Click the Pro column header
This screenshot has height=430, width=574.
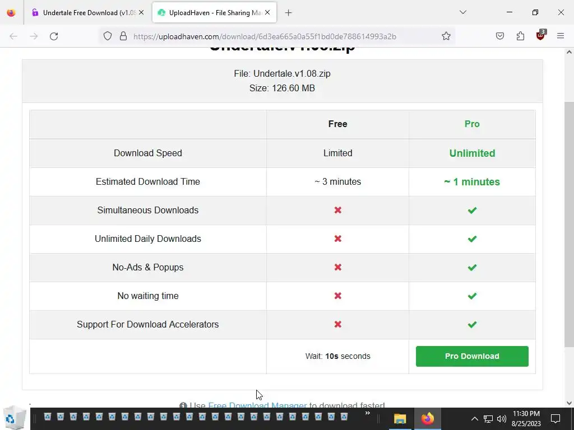click(472, 124)
